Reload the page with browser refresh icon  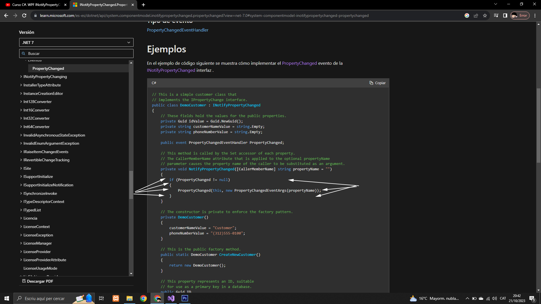click(24, 15)
